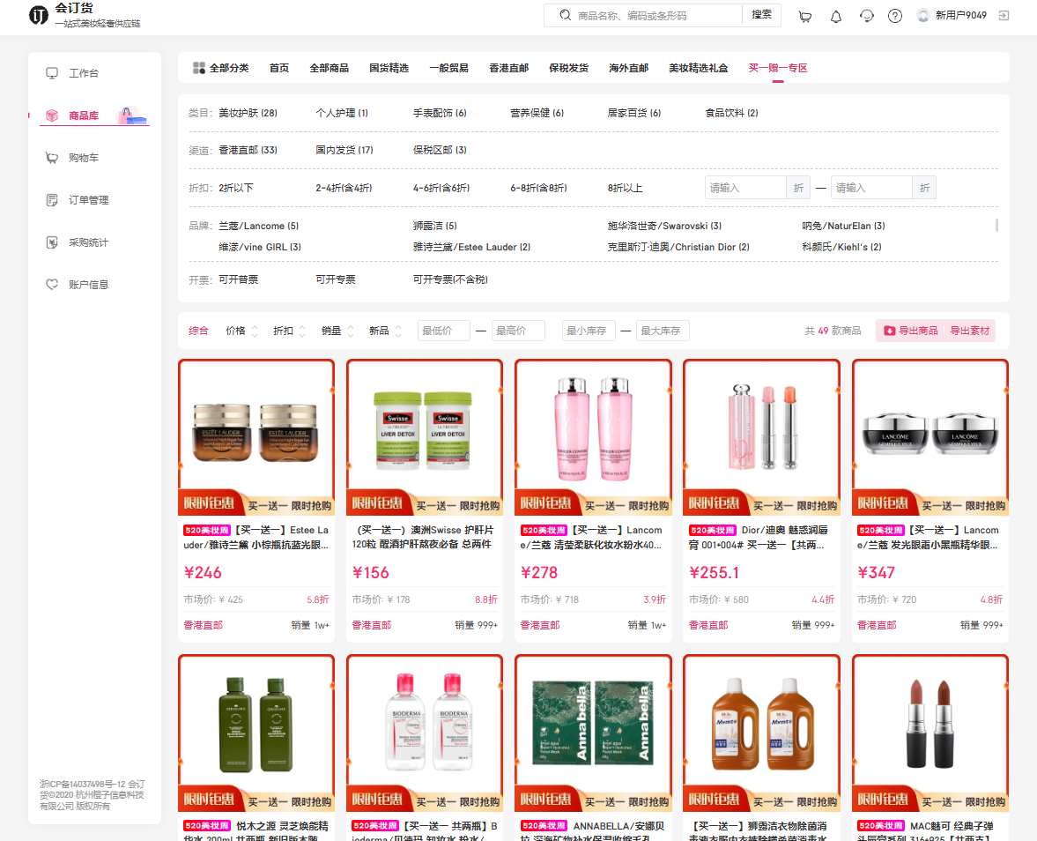1037x841 pixels.
Task: Filter by channel 保税区邮 (3)
Action: [x=440, y=150]
